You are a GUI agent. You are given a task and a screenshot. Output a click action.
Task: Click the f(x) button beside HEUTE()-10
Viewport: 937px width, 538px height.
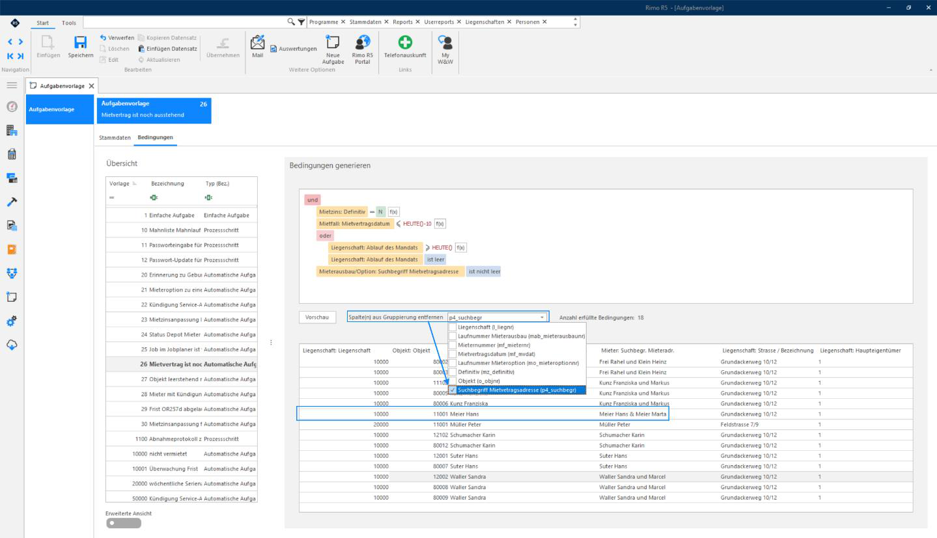(x=440, y=224)
